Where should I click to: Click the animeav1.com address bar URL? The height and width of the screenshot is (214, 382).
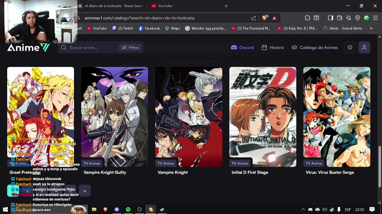coord(139,18)
